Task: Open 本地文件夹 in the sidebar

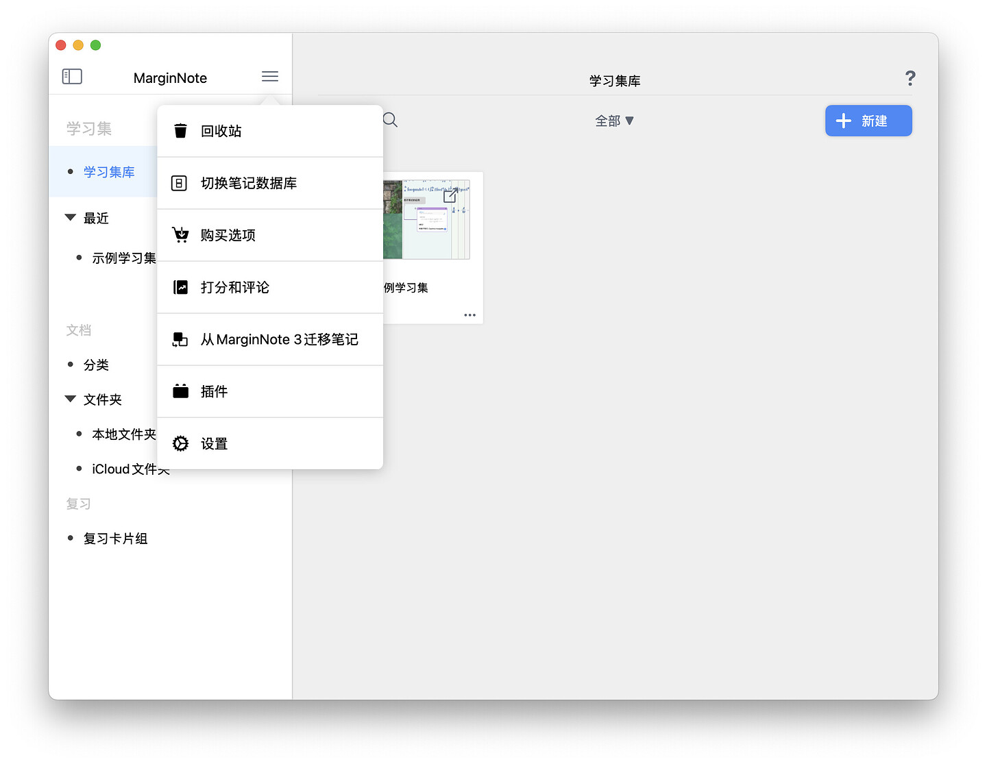Action: [x=124, y=434]
